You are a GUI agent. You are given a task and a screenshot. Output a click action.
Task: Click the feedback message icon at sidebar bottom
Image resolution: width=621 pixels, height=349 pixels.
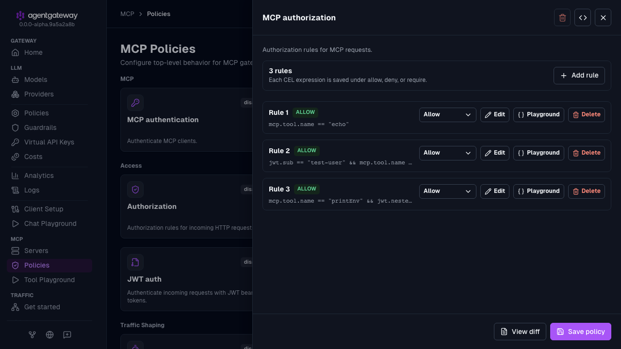tap(67, 334)
